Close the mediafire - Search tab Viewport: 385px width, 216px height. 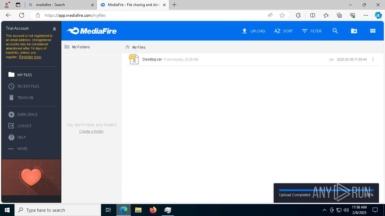[x=92, y=5]
